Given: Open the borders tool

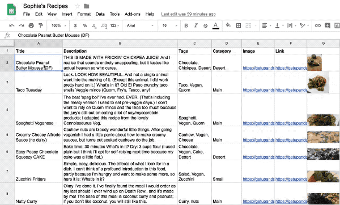Looking at the screenshot, I should (239, 25).
